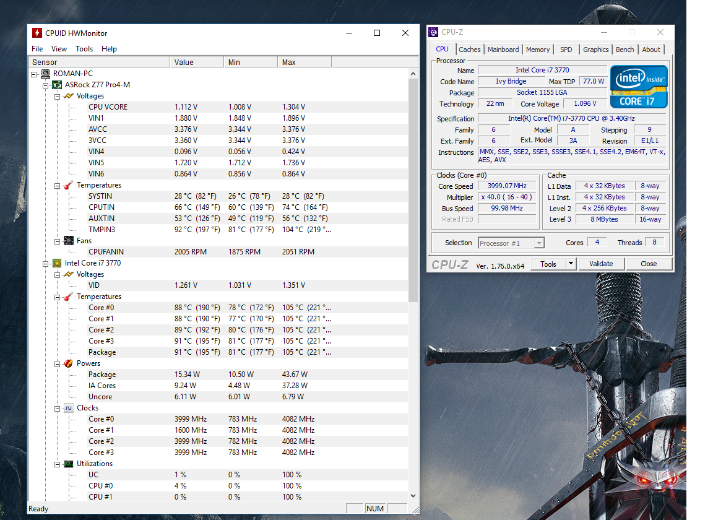Click the Close button in CPU-Z
Screen dimensions: 713x520
pyautogui.click(x=649, y=264)
